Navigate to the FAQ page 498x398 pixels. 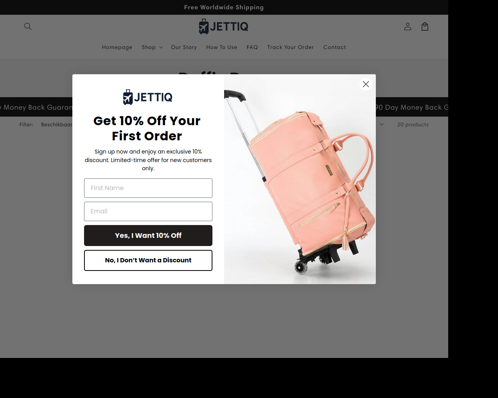(x=252, y=47)
